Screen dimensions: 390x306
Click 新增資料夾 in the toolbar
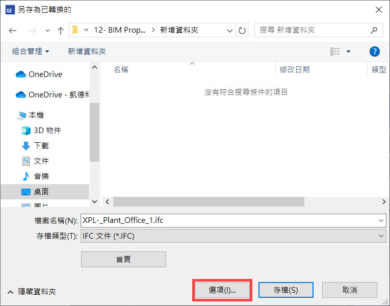87,52
